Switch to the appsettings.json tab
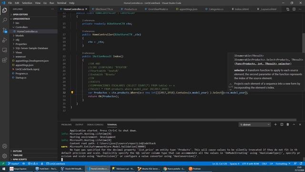The width and height of the screenshot is (305, 172). pyautogui.click(x=188, y=9)
